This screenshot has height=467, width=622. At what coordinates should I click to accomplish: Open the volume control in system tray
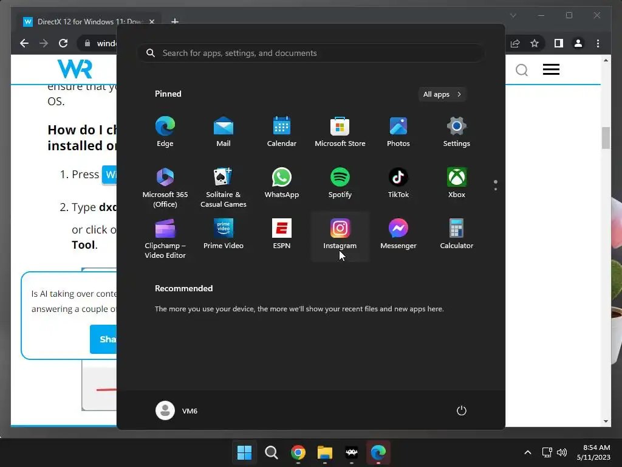pos(562,452)
